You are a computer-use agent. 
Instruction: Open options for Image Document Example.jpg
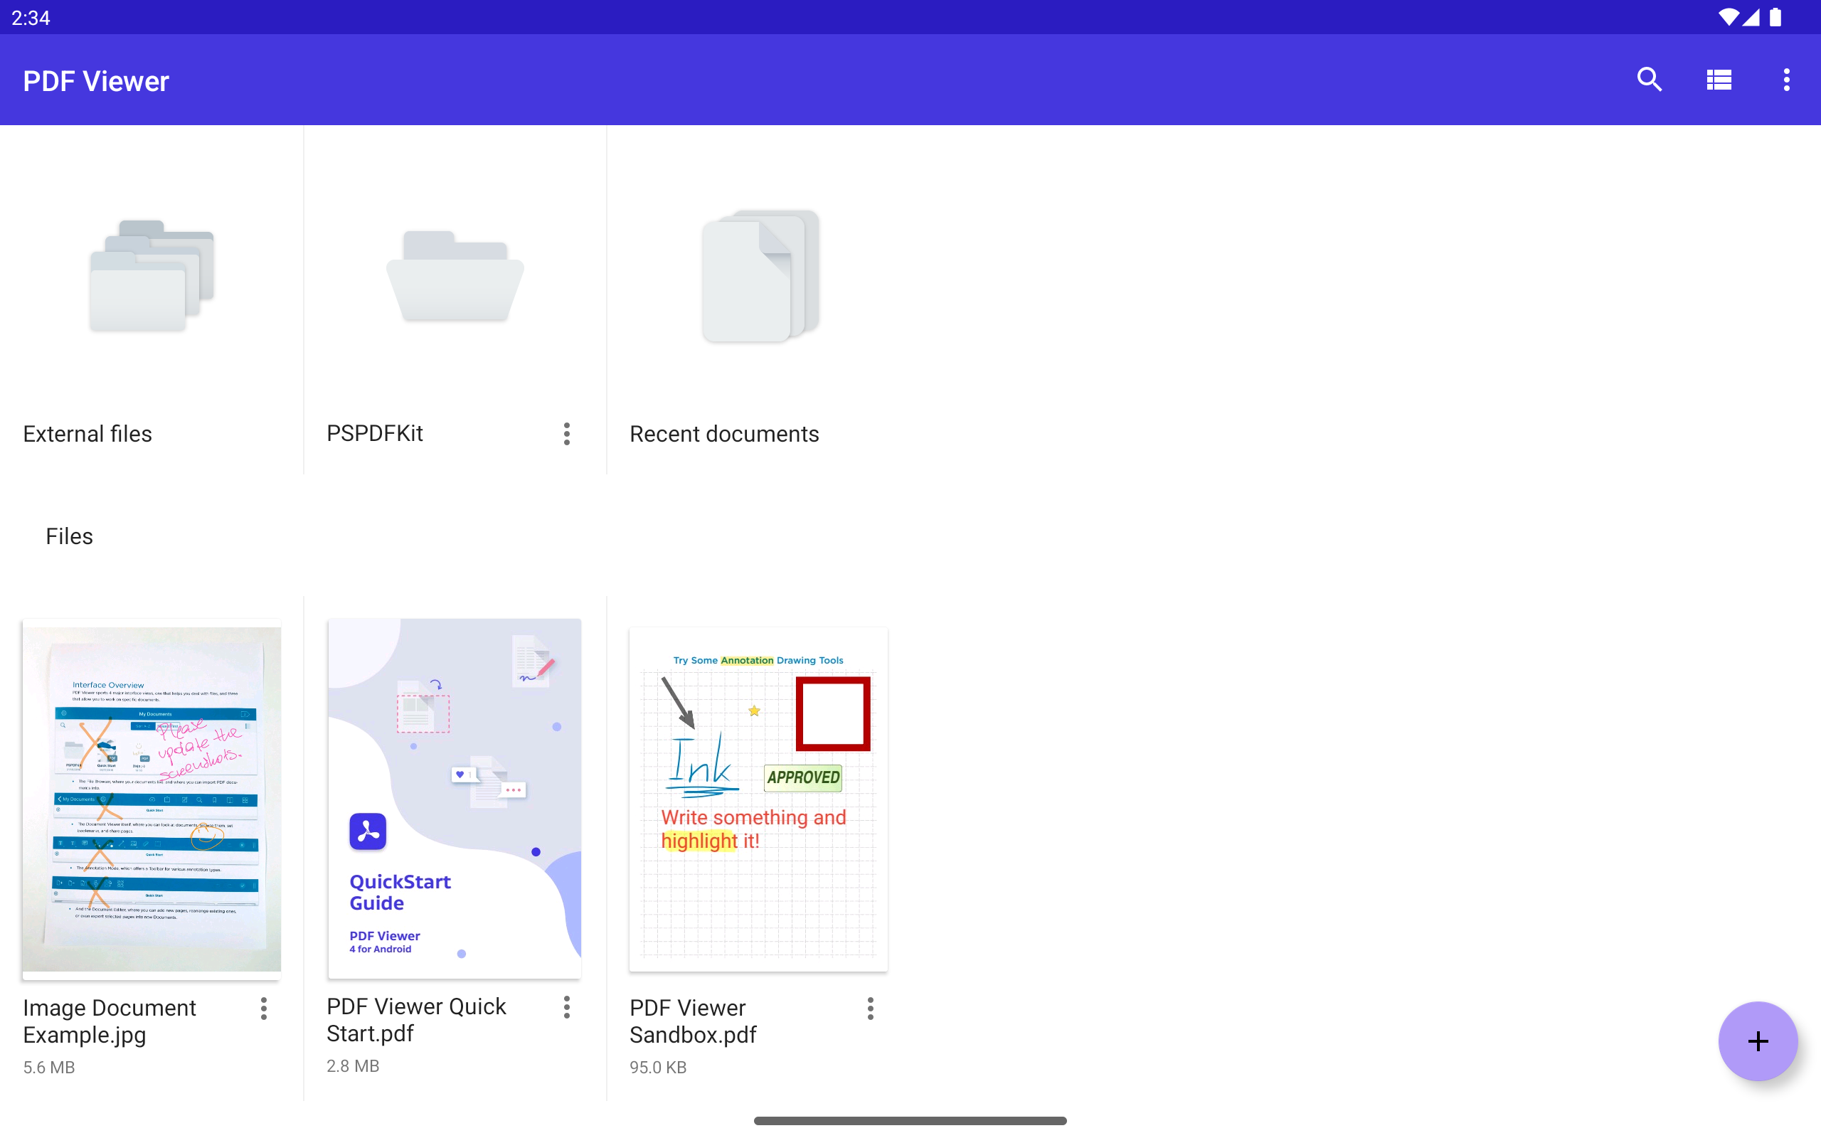click(263, 1009)
